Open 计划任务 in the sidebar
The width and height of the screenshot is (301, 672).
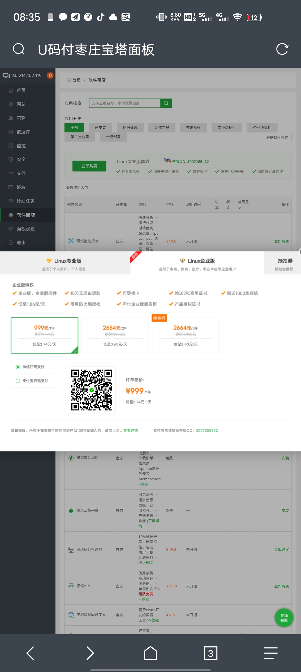(28, 201)
